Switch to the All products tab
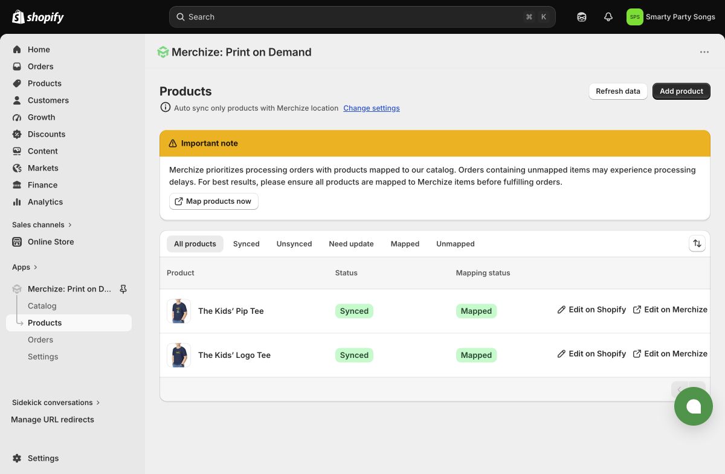725x474 pixels. (195, 244)
